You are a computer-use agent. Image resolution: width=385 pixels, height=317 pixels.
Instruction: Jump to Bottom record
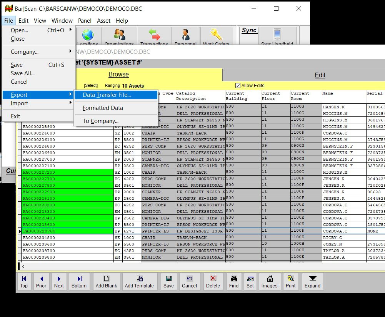(79, 282)
